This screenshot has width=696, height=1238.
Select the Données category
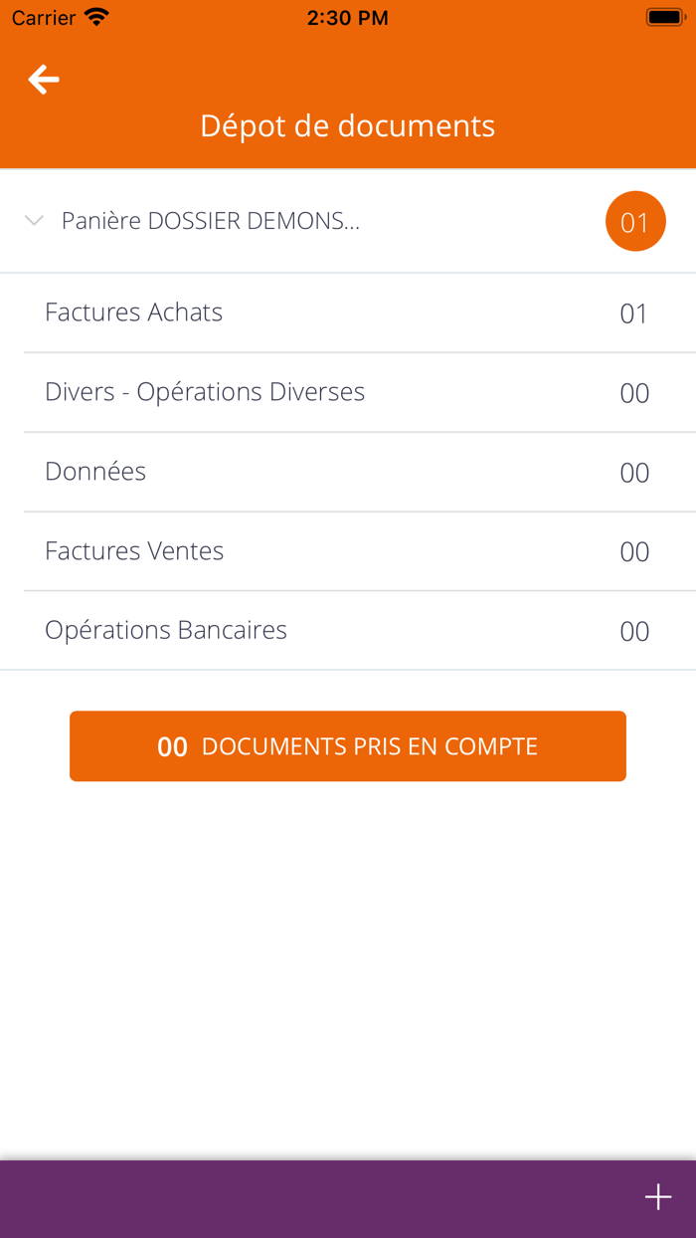[x=94, y=472]
